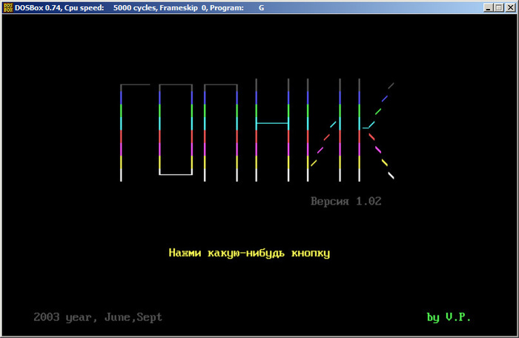This screenshot has height=338, width=519.
Task: Click the green by V.P. credit
Action: tap(448, 317)
